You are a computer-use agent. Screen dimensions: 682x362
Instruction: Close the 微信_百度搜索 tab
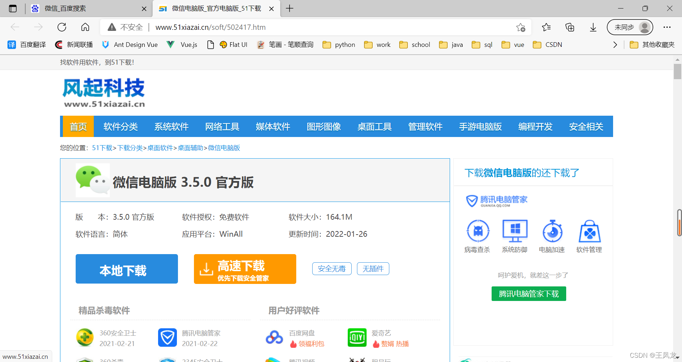(x=144, y=9)
